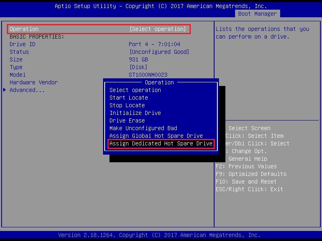Click the Status value Unconfigured Good

(x=159, y=52)
